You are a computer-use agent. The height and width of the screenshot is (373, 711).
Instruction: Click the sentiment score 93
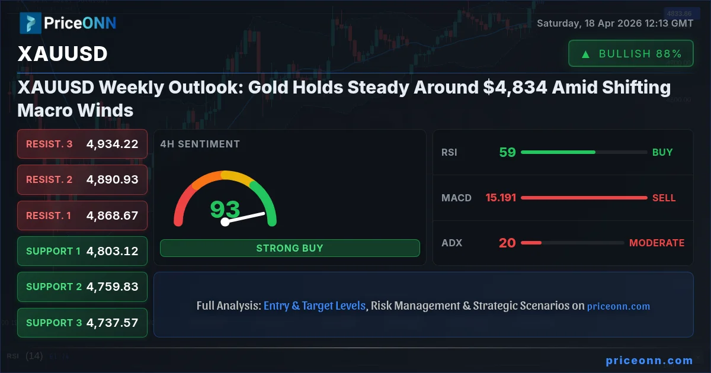[x=225, y=210]
